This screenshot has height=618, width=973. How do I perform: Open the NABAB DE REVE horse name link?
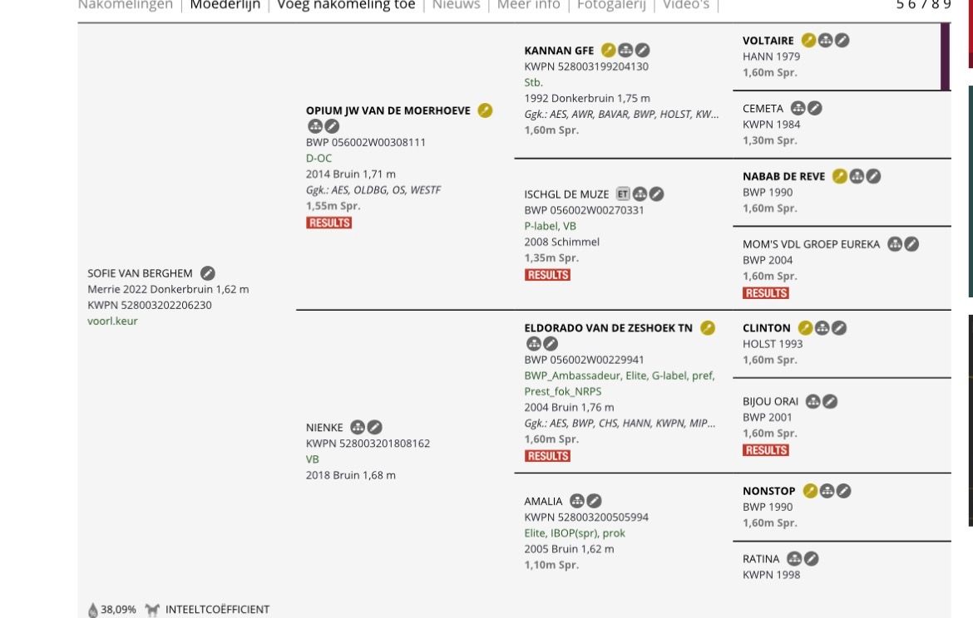pyautogui.click(x=783, y=177)
